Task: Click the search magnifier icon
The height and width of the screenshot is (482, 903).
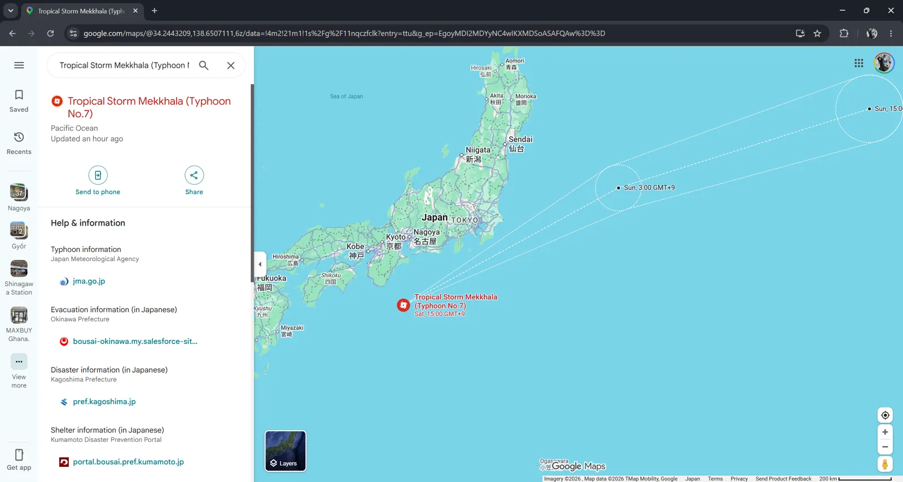Action: coord(204,65)
